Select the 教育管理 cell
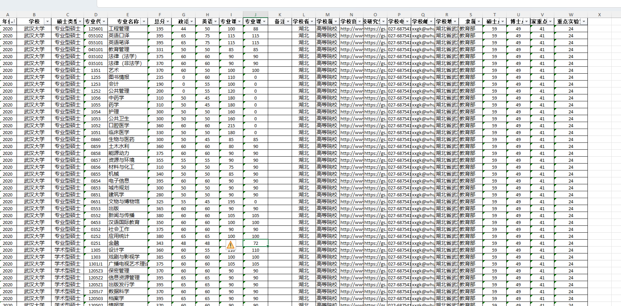 pyautogui.click(x=128, y=49)
